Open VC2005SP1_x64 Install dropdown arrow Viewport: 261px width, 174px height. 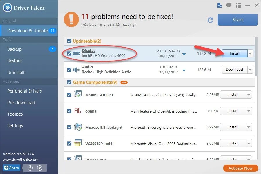249,143
